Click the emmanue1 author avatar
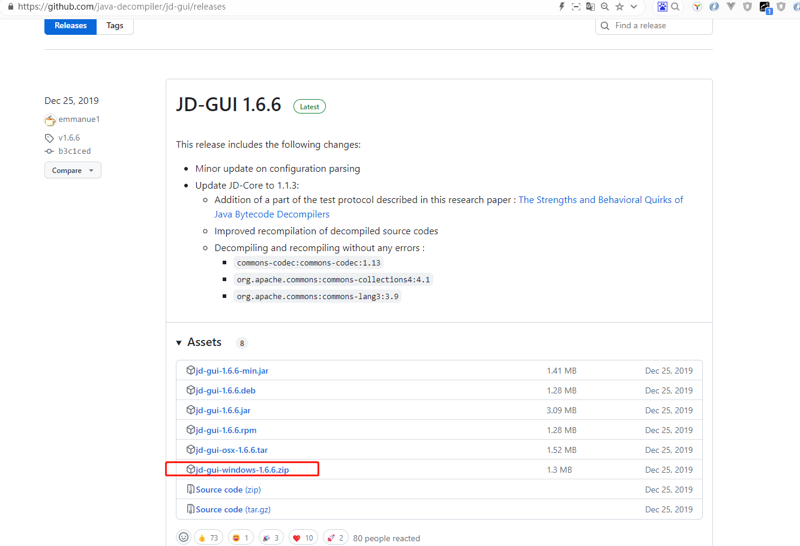 pyautogui.click(x=50, y=120)
